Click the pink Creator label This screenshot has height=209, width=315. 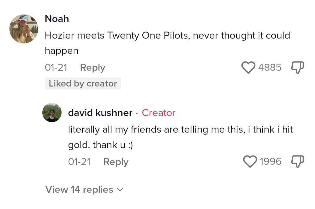pyautogui.click(x=159, y=113)
